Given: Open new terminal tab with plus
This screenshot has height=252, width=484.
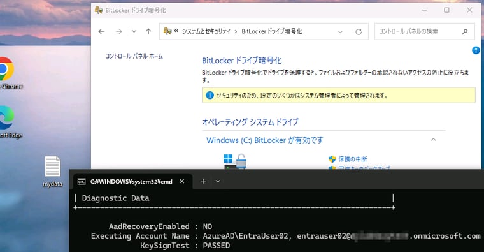Looking at the screenshot, I should [x=203, y=181].
